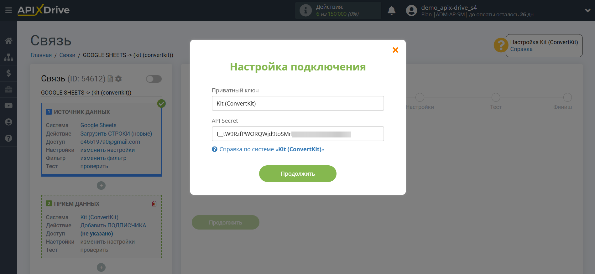Click Продолжить in the dialog

pos(298,173)
